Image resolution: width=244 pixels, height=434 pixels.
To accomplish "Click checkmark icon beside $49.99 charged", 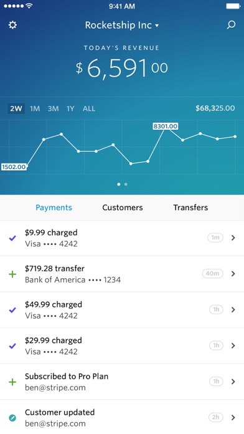I will coord(12,310).
